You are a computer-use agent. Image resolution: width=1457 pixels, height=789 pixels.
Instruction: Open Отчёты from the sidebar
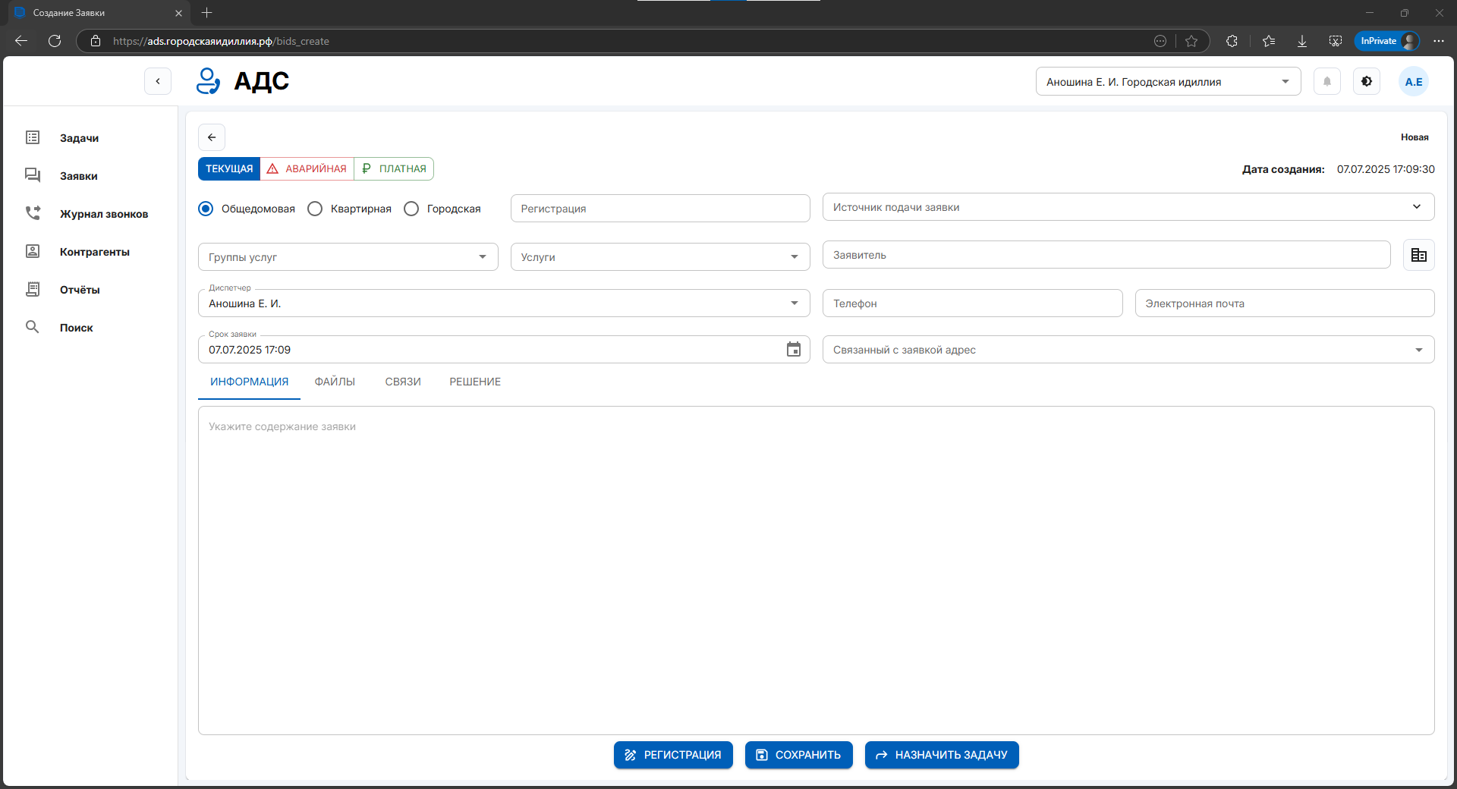79,290
